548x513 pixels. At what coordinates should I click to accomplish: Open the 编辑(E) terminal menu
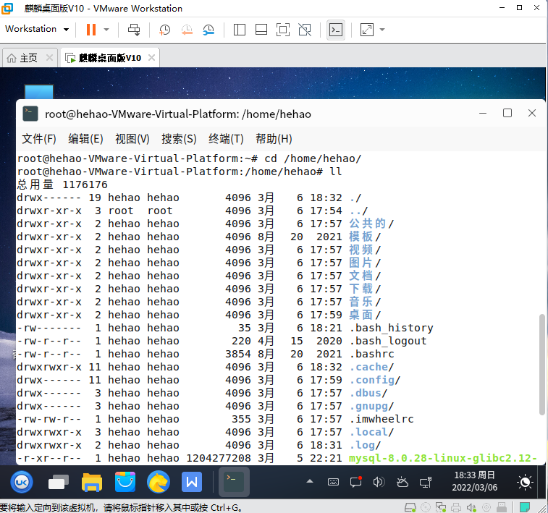tap(85, 139)
